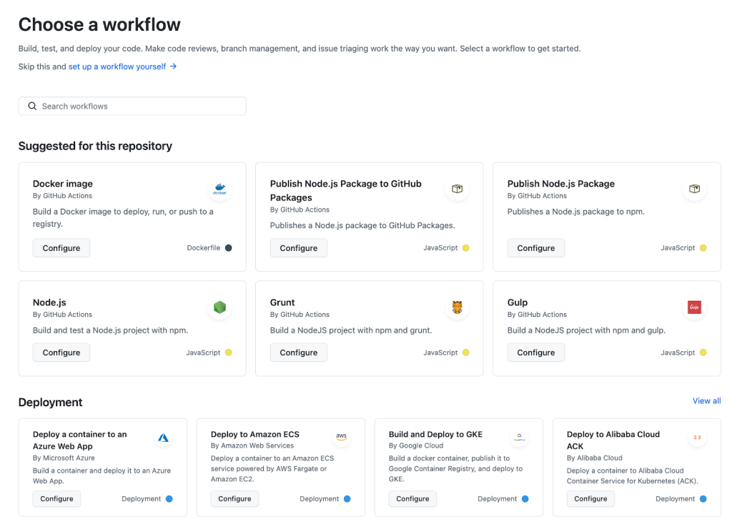Configure the Docker image workflow

[61, 248]
